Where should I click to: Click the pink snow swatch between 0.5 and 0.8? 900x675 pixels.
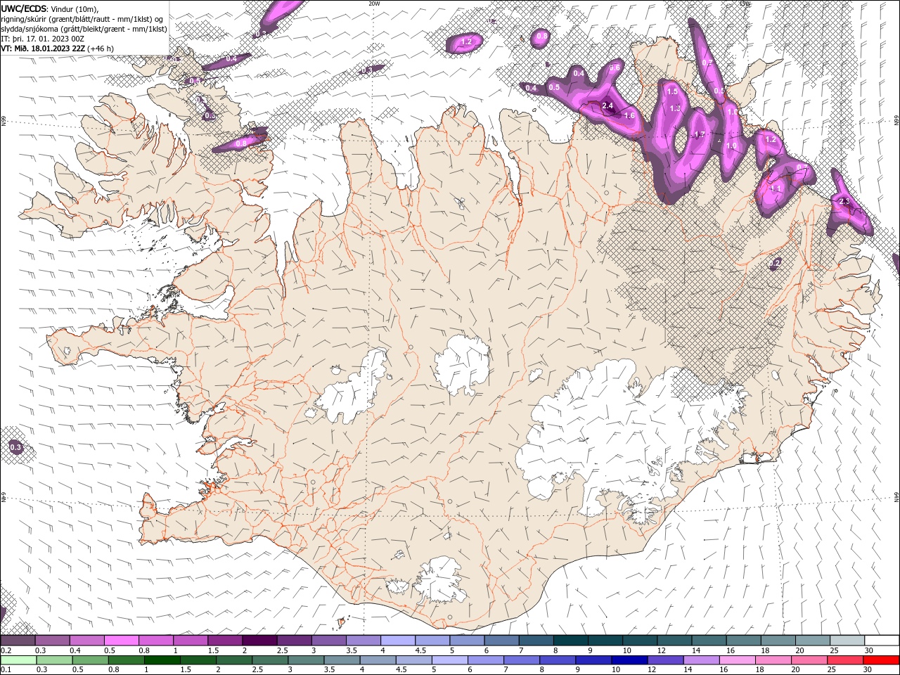coord(122,641)
